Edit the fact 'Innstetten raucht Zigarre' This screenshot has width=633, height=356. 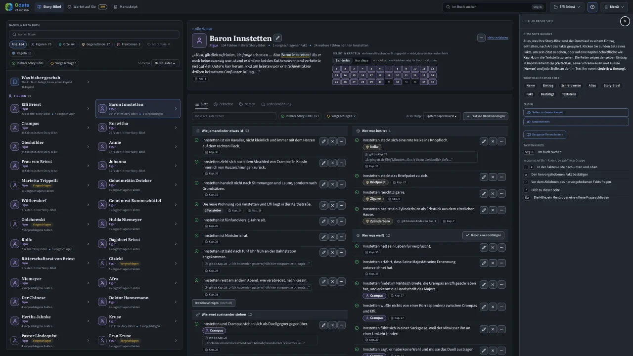[484, 193]
